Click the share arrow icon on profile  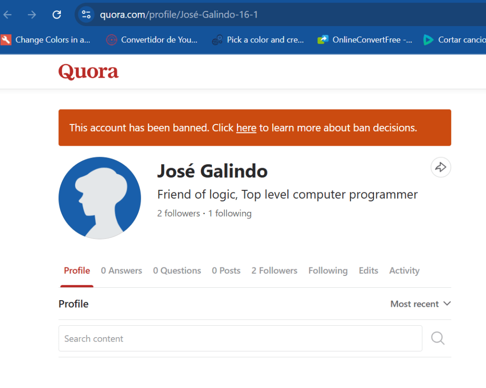click(440, 167)
